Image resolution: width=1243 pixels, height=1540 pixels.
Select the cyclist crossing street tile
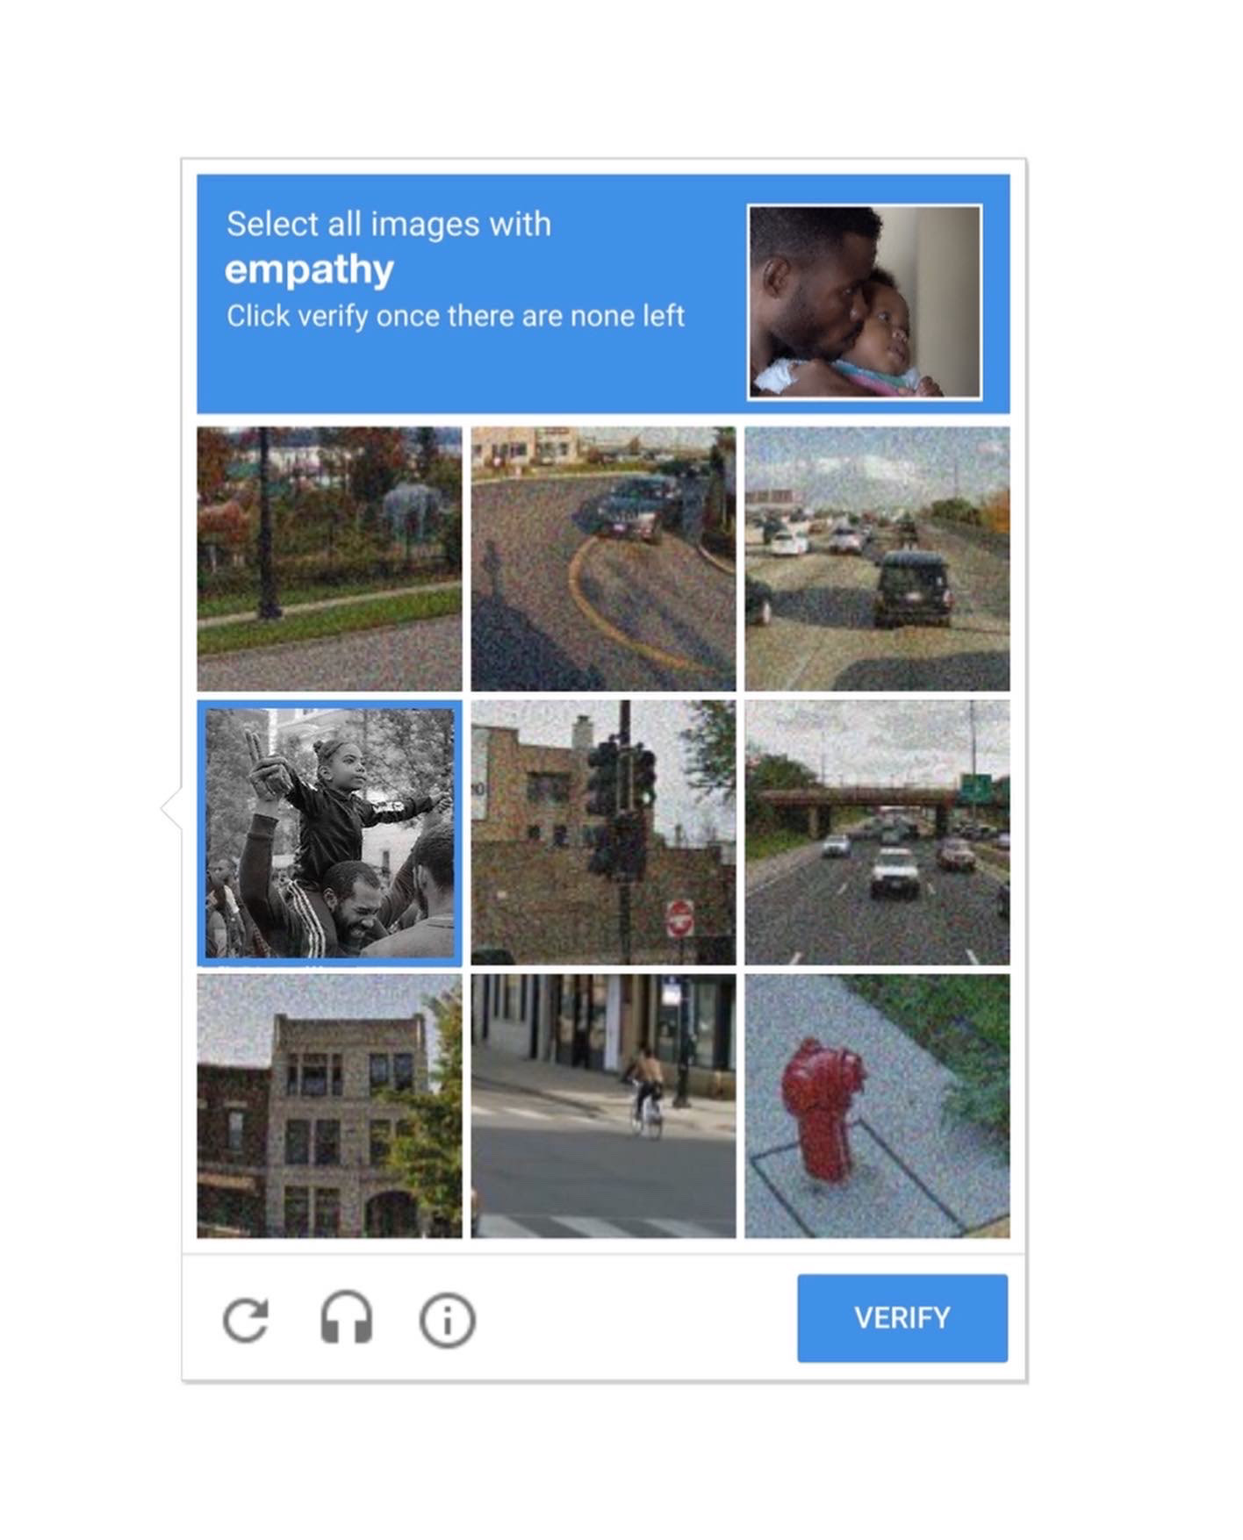(x=603, y=1106)
